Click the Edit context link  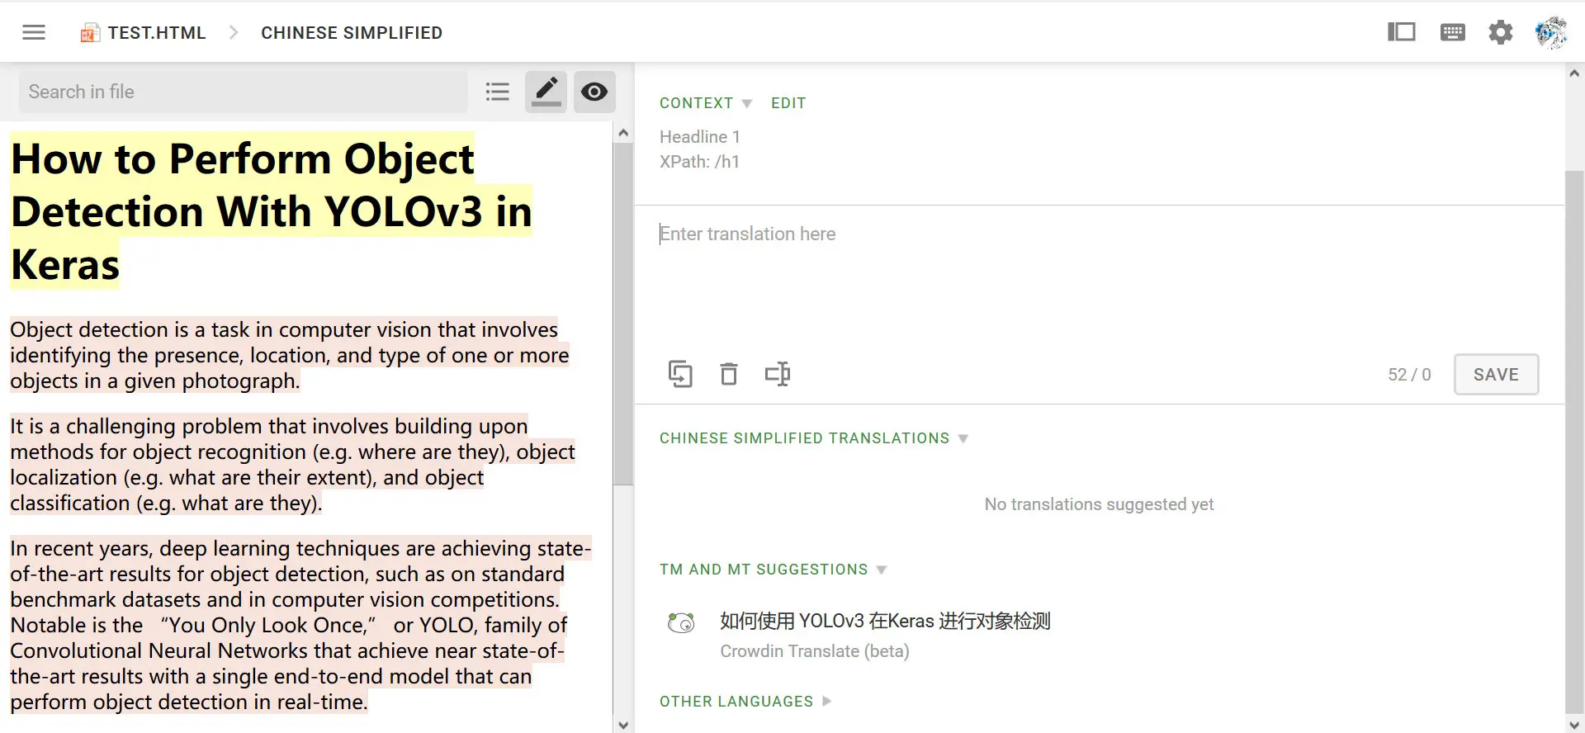788,103
